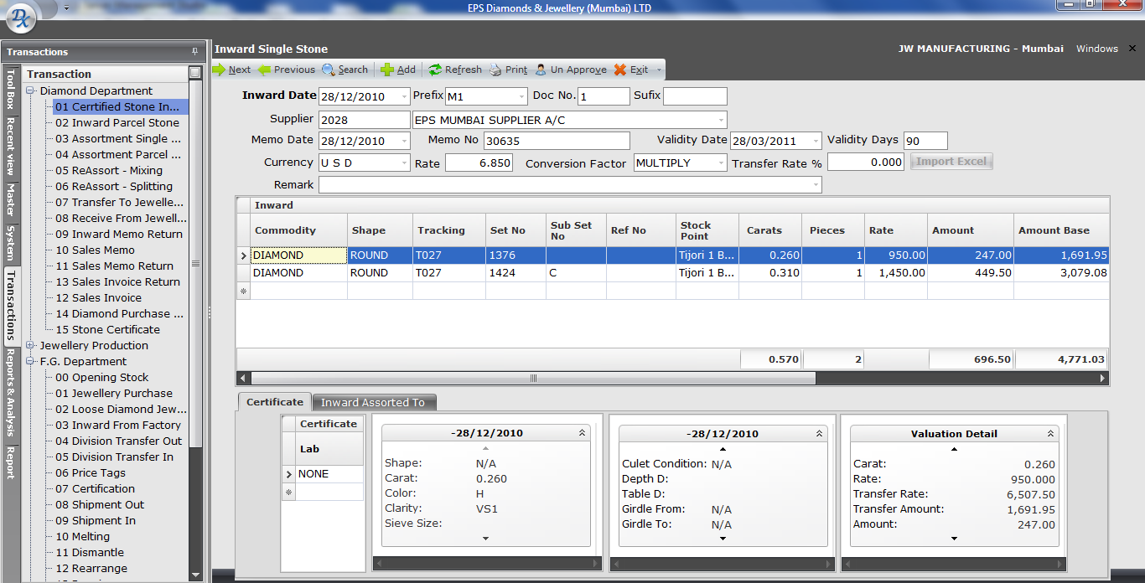Open the Reports & Analysis side tab

[11, 394]
